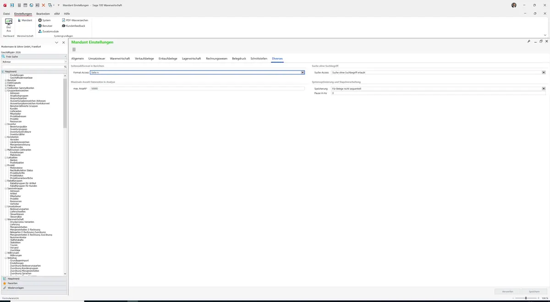Open the Wiedervorlagen pane with paperclip icon
The height and width of the screenshot is (302, 550).
point(34,288)
